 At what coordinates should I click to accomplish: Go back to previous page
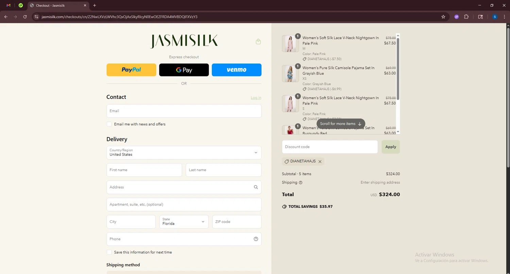tap(6, 17)
